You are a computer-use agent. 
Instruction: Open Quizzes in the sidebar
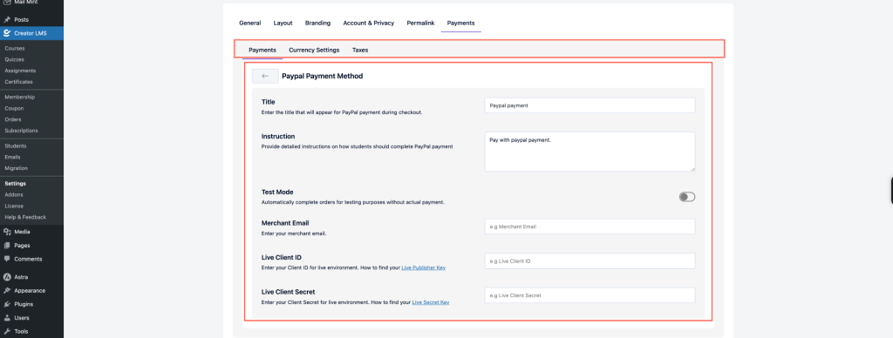coord(14,59)
